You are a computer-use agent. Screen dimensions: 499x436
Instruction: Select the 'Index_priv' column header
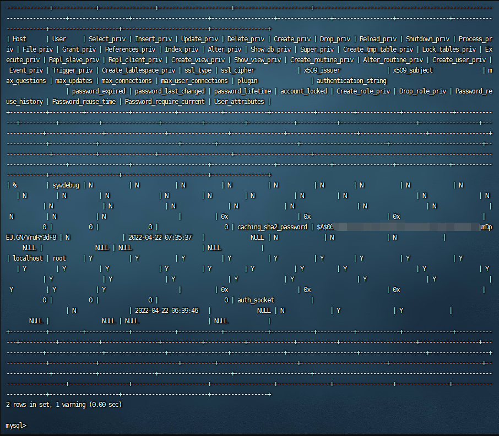[x=181, y=49]
